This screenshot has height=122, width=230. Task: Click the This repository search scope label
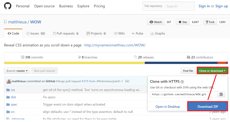coord(153,6)
